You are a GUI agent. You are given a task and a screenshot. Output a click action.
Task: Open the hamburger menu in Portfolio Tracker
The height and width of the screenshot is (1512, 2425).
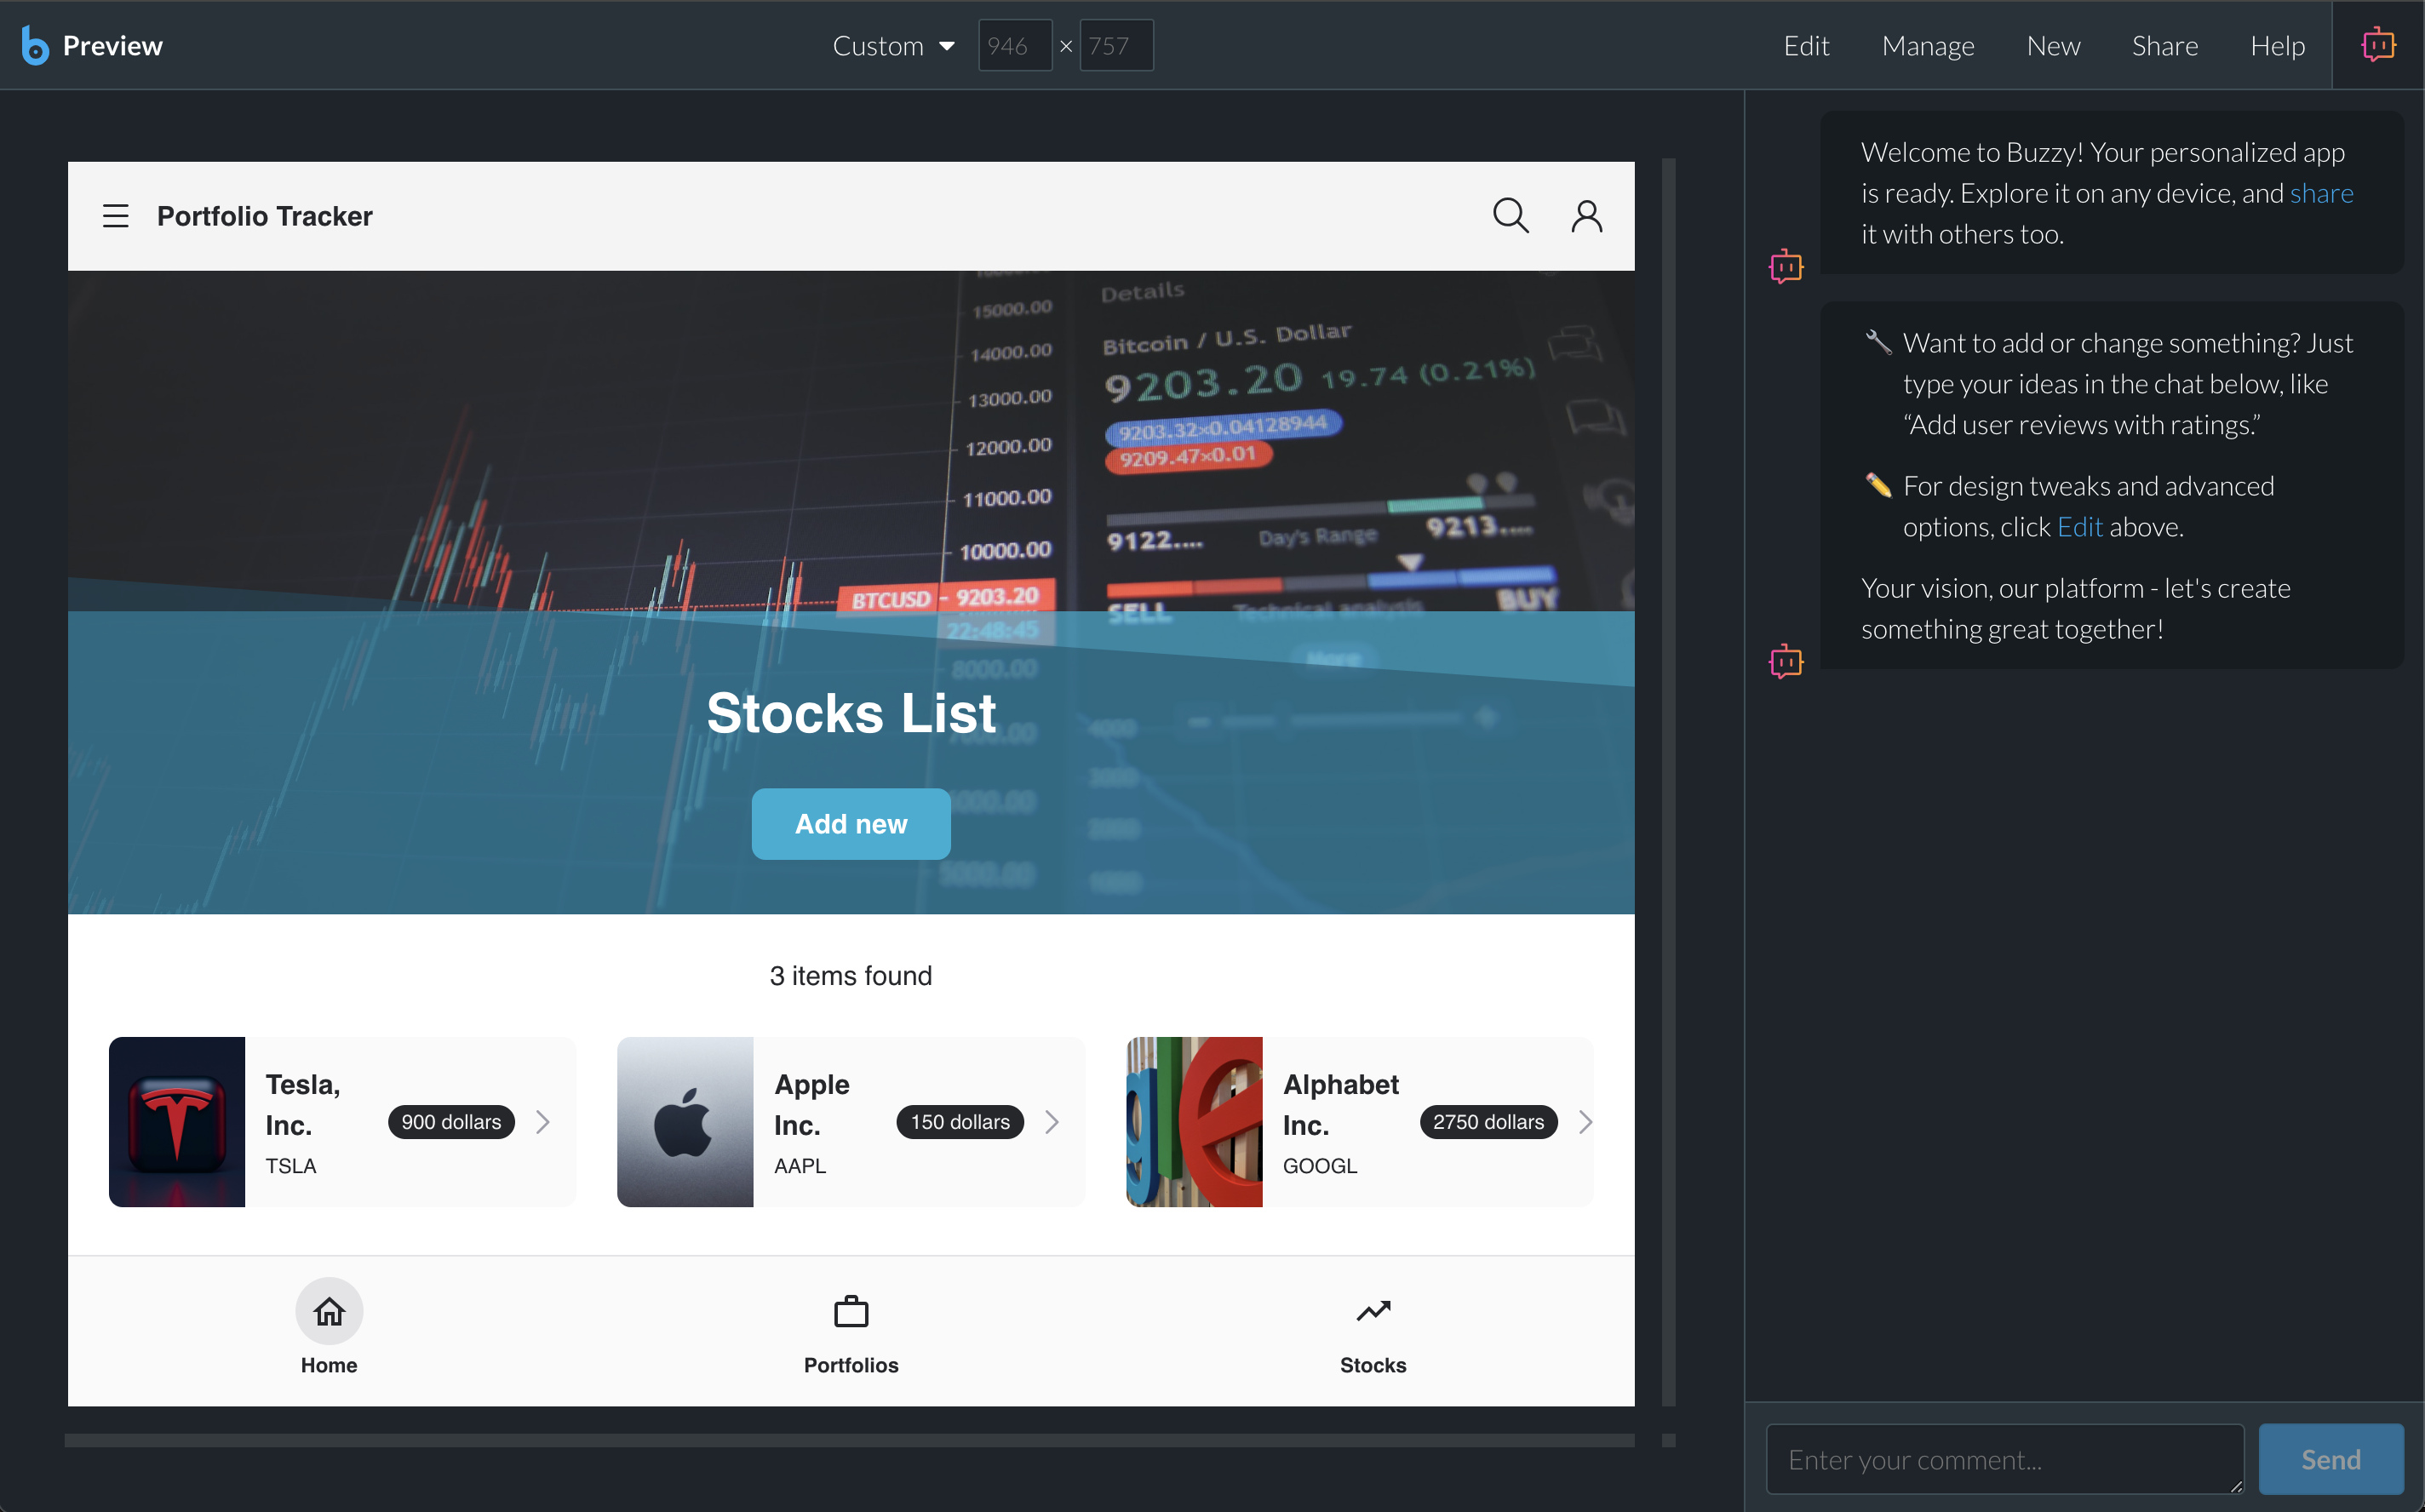116,216
